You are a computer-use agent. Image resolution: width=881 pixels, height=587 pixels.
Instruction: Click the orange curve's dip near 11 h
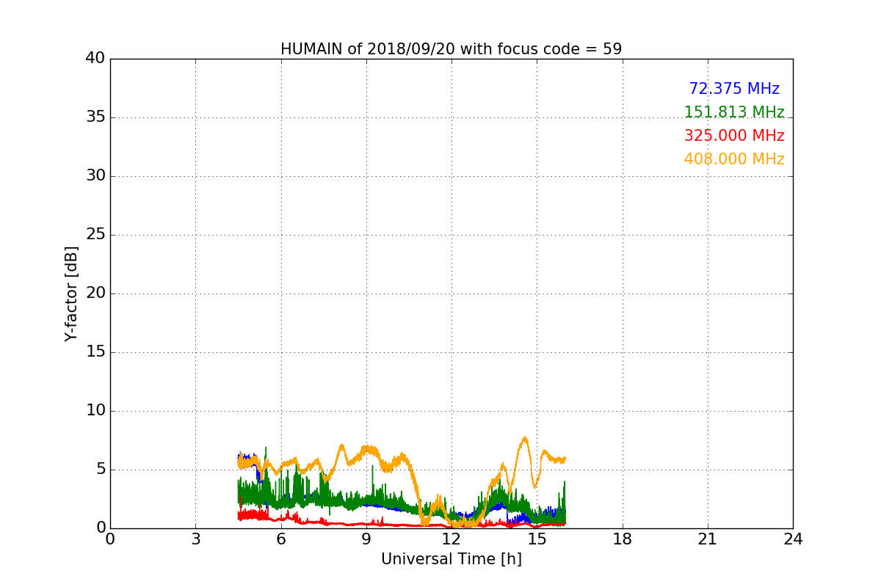tap(424, 522)
